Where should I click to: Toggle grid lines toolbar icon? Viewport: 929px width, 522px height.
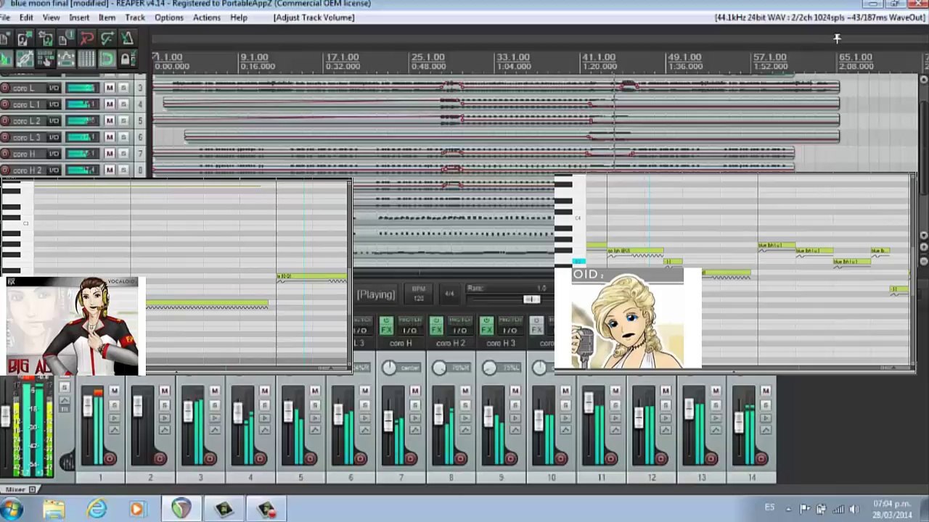point(86,59)
